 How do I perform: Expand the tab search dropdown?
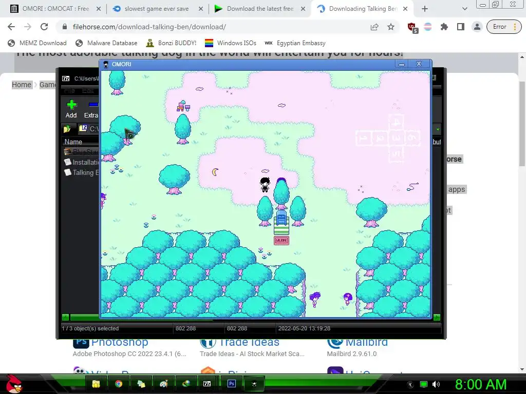[464, 9]
